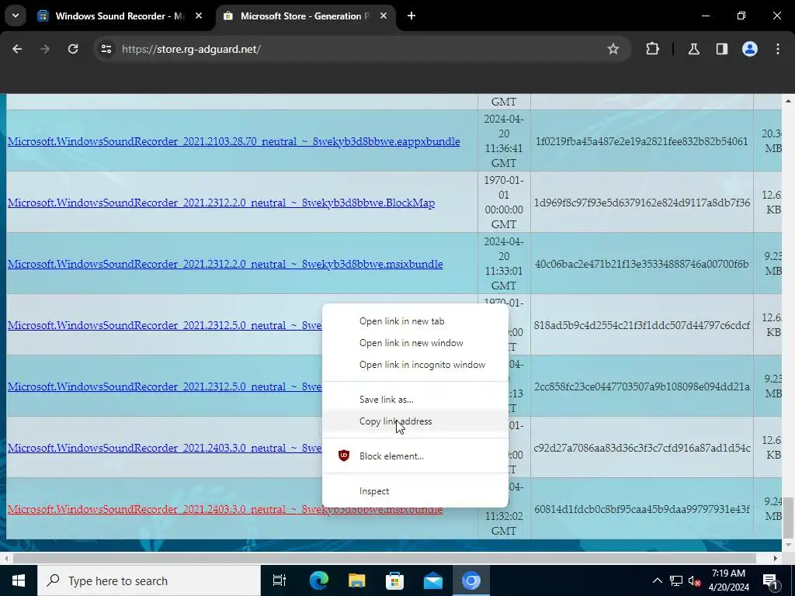
Task: Open Microsoft Store from taskbar
Action: pos(395,580)
